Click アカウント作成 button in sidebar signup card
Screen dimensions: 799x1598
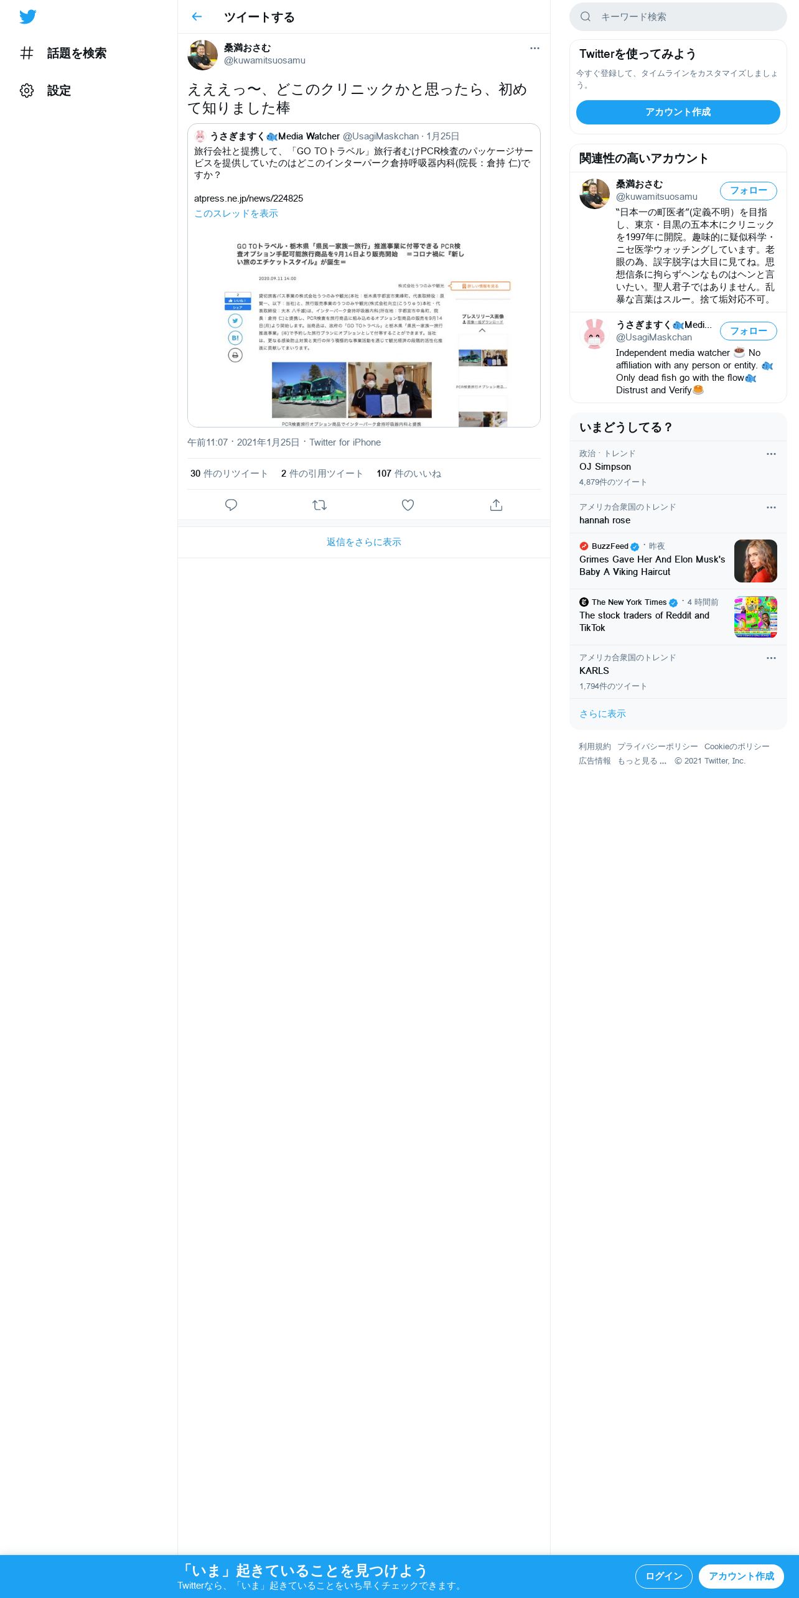[678, 112]
